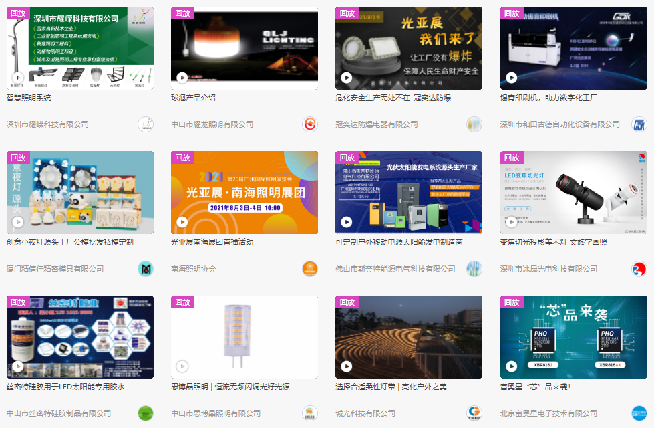
Task: Open 厦门精信佳精密模具 logo avatar
Action: coord(146,269)
